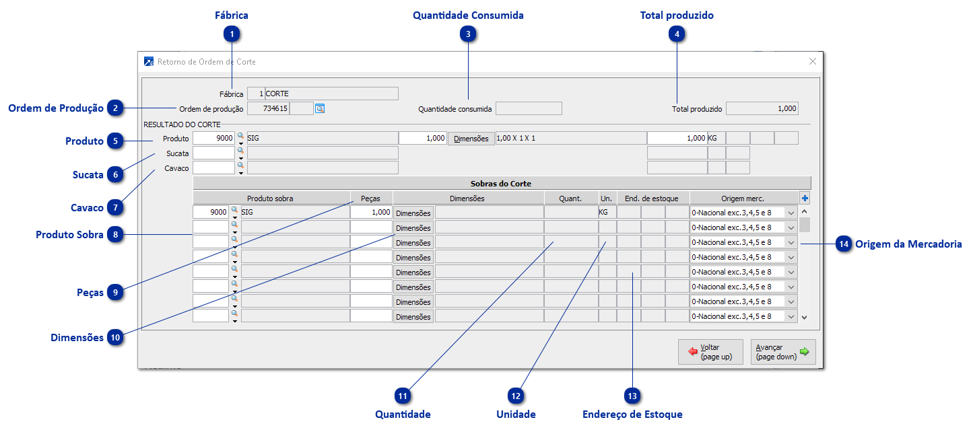Focus Produto sobra code 9000 in sobras table
This screenshot has height=432, width=973.
click(x=211, y=212)
